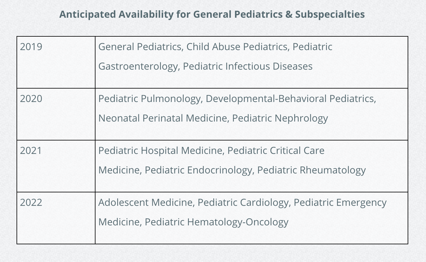Click Pediatric Nephrology text
This screenshot has height=262, width=426.
pyautogui.click(x=280, y=118)
